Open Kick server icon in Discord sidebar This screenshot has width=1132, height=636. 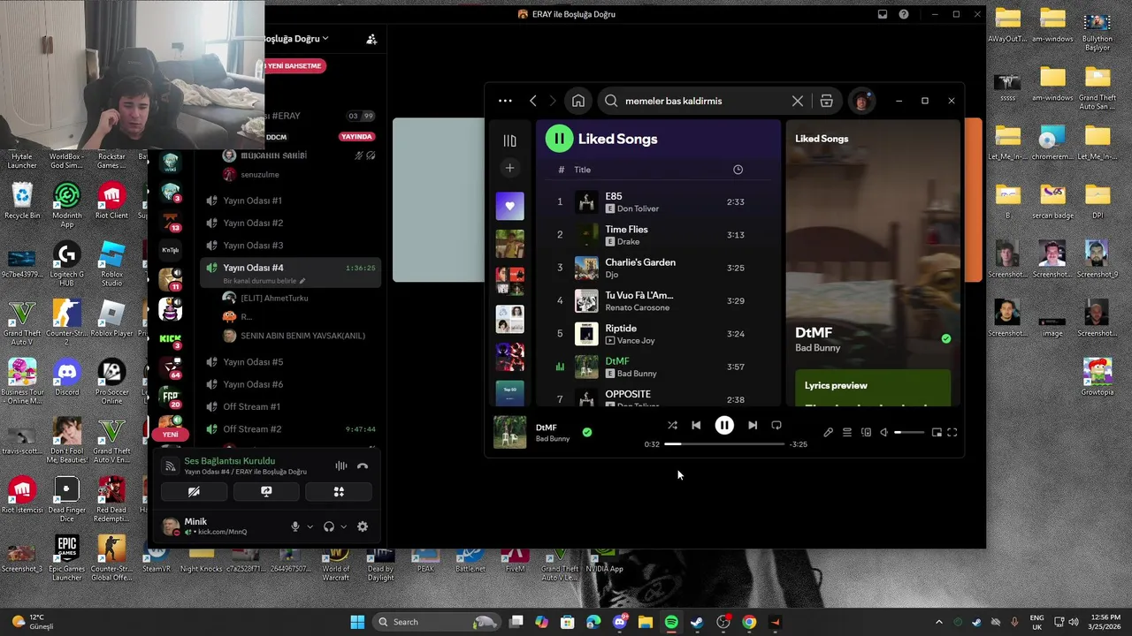point(170,338)
